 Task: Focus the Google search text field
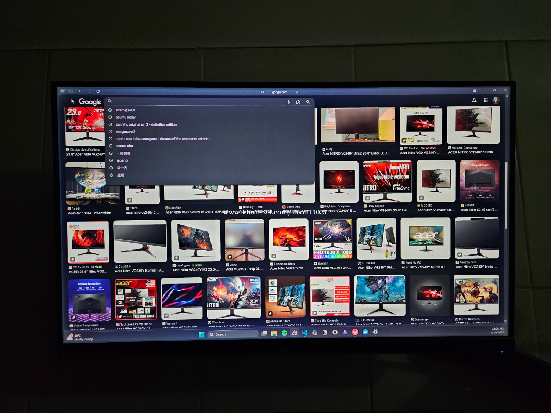198,102
